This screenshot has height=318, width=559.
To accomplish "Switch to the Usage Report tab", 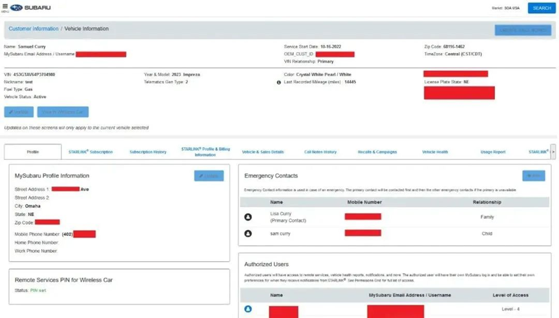I will tap(493, 152).
